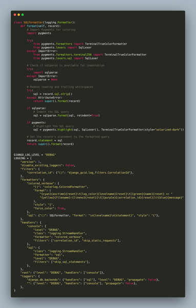Screen dimensions: 196x308
Task: Click the filters line with 'skip_sql_statements'
Action: point(61,262)
